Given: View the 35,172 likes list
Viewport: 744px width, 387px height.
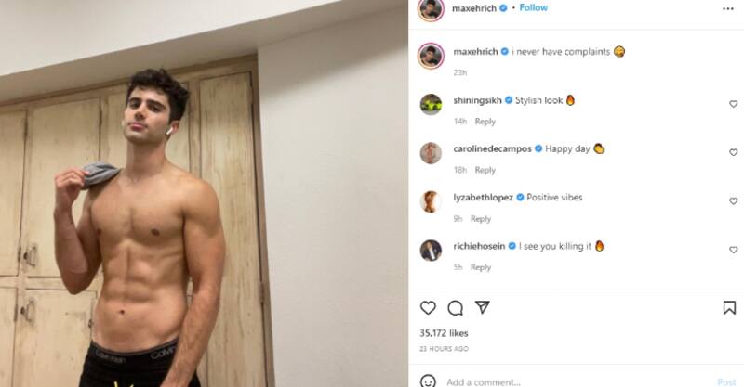Looking at the screenshot, I should (x=444, y=333).
